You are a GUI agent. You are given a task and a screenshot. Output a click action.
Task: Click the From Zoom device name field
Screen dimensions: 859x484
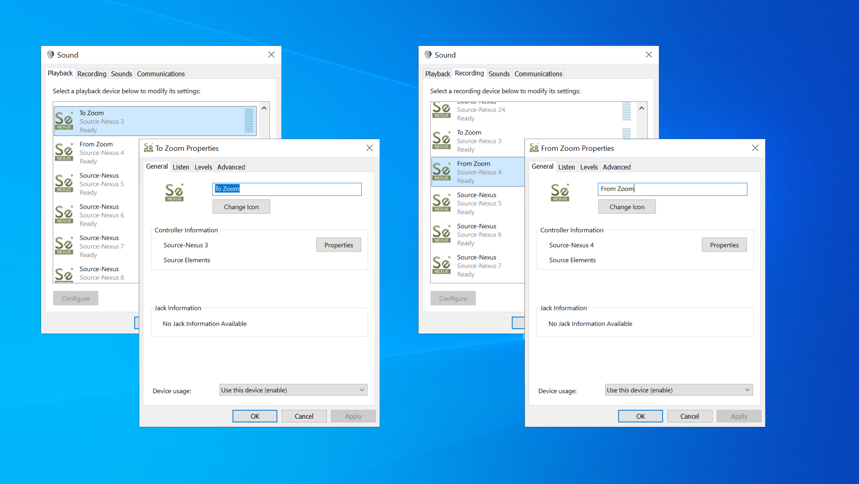[x=673, y=189]
